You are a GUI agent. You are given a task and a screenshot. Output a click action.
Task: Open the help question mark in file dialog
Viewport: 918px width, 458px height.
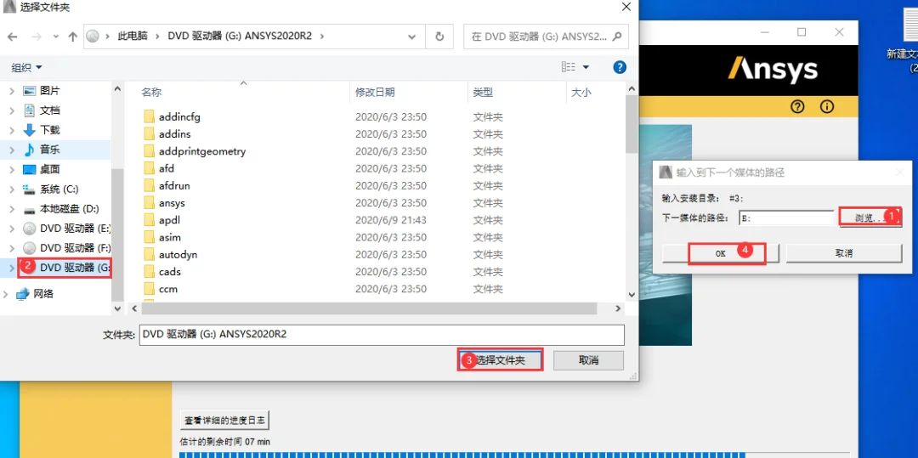tap(620, 66)
